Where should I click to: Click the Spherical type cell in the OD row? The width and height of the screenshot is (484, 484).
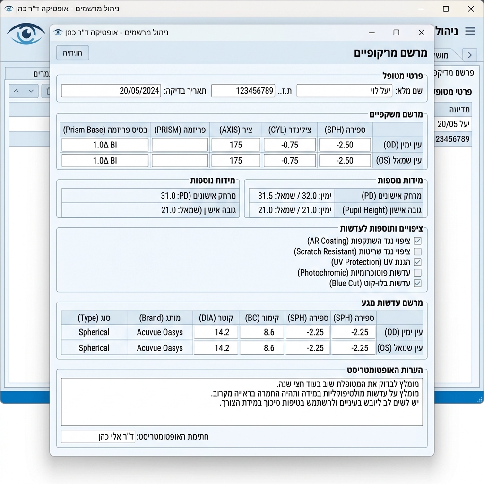pos(94,332)
